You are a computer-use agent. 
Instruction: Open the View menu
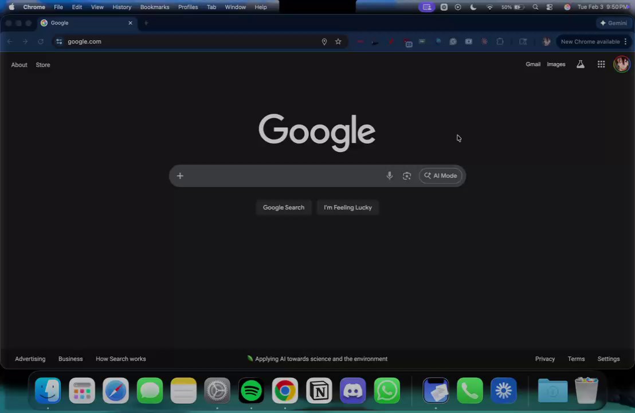pyautogui.click(x=97, y=7)
